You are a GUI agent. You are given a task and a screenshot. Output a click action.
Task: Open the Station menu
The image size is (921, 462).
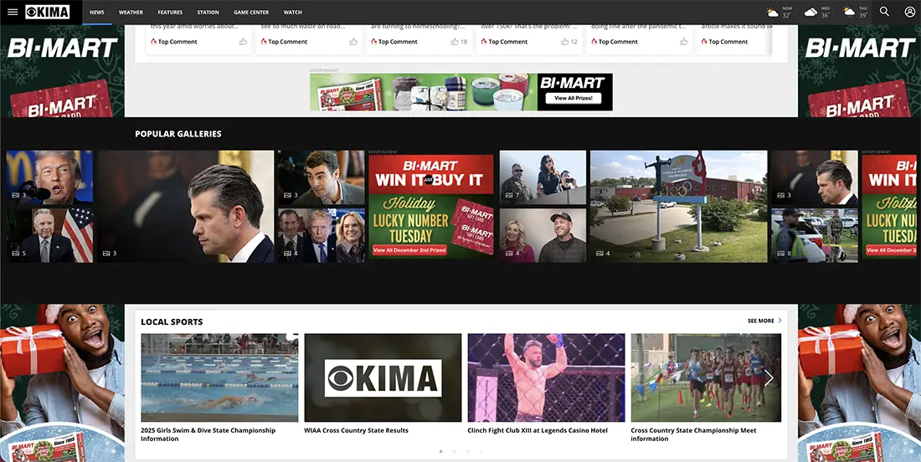click(208, 13)
